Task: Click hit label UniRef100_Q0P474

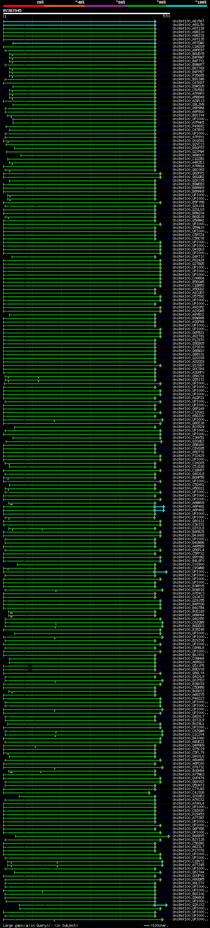Action: [x=188, y=778]
